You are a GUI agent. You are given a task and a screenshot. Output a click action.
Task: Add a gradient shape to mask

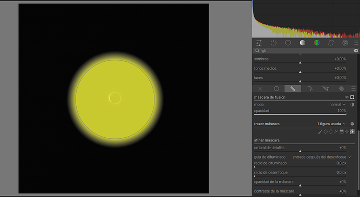click(x=341, y=132)
